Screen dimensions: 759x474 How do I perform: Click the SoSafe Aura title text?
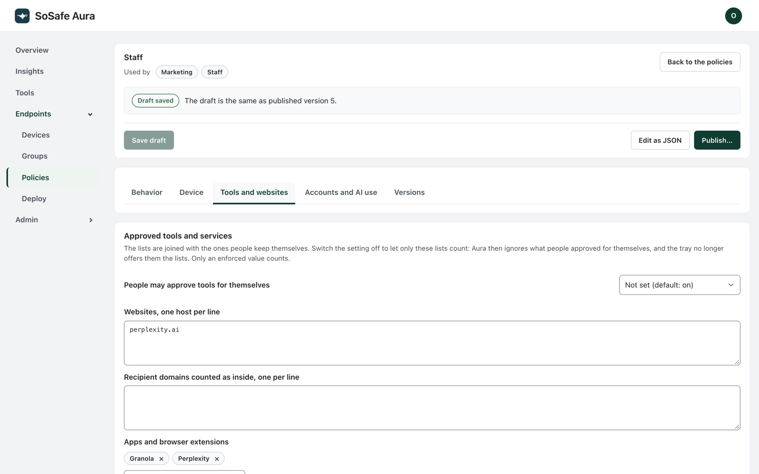(x=65, y=16)
